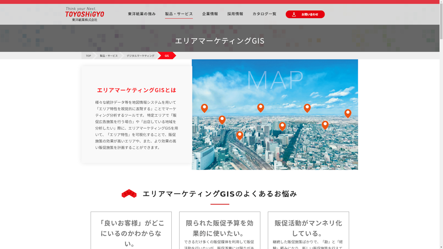The height and width of the screenshot is (249, 443).
Task: Click the red GIS breadcrumb
Action: (167, 56)
